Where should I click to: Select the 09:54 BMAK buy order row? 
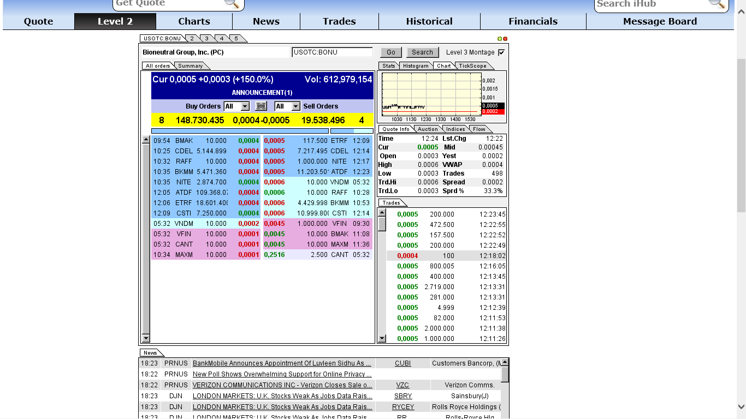pos(206,141)
